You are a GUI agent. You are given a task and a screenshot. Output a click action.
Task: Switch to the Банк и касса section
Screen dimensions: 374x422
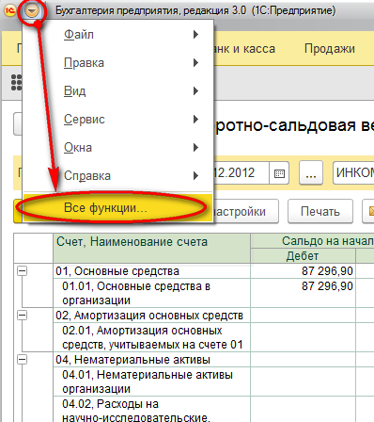coord(245,49)
